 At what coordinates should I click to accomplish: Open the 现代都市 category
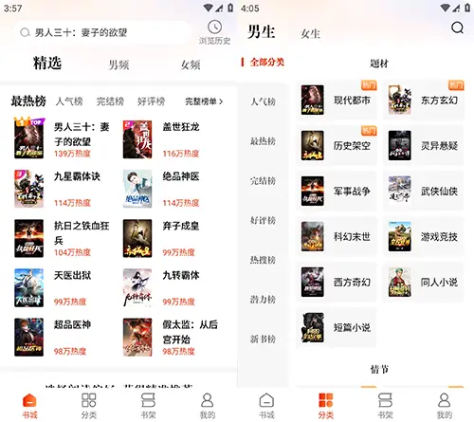(x=337, y=101)
